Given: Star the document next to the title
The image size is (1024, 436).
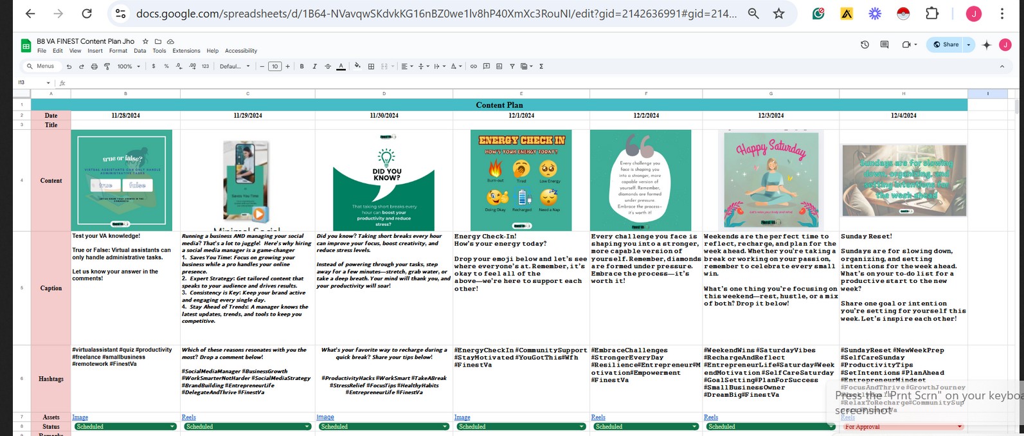Looking at the screenshot, I should 145,41.
